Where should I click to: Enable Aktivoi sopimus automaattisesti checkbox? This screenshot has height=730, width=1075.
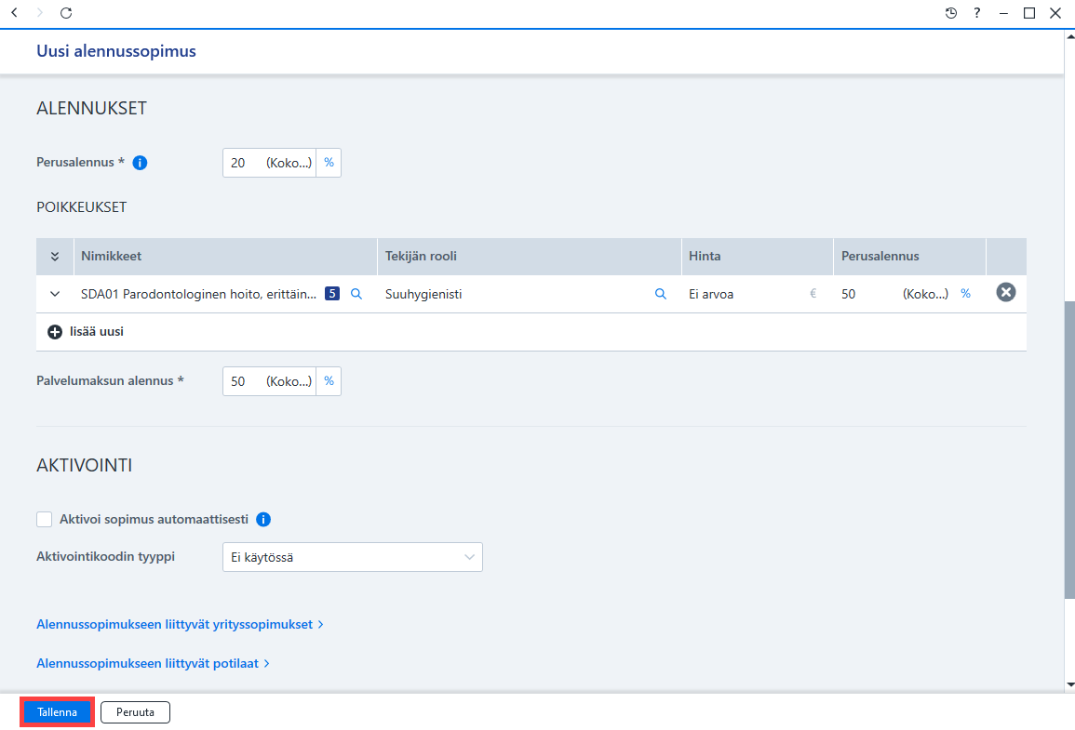click(45, 519)
